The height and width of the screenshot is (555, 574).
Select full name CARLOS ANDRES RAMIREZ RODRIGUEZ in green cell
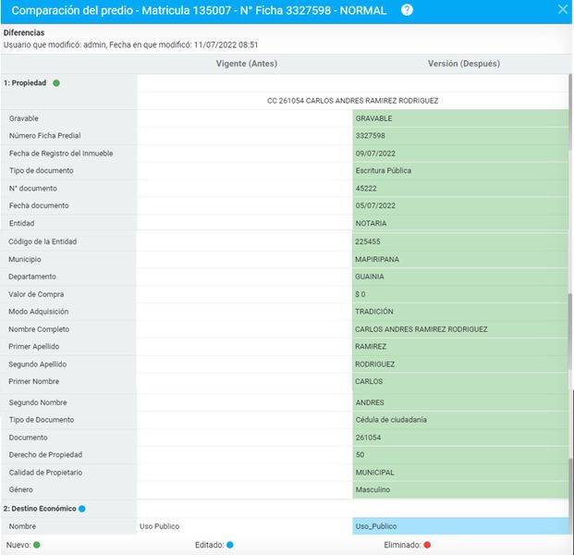pyautogui.click(x=421, y=329)
